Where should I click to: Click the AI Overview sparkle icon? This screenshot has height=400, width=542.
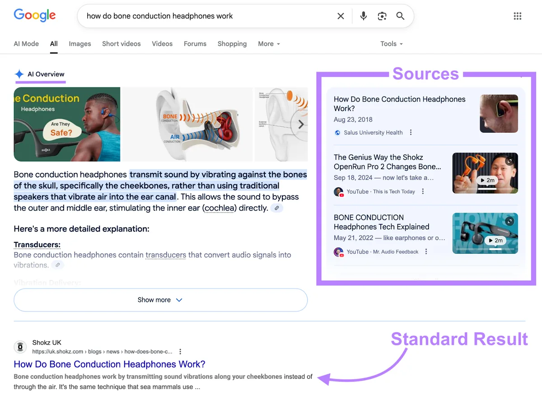pos(19,74)
